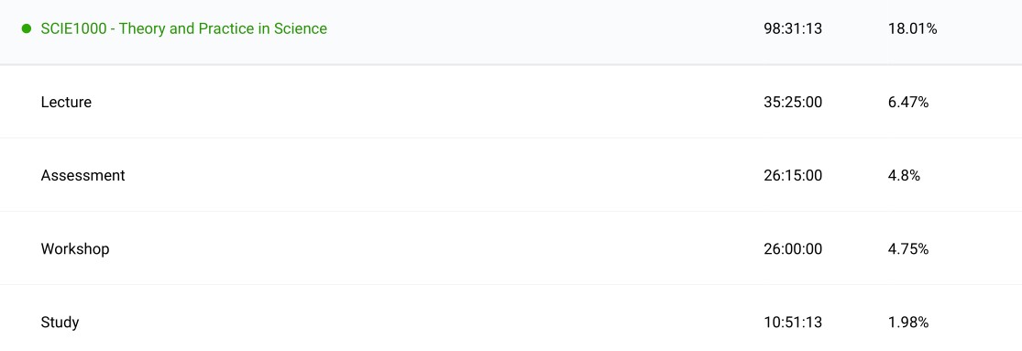This screenshot has height=351, width=1022.
Task: Collapse the SCIE1000 project header row
Action: pos(511,32)
